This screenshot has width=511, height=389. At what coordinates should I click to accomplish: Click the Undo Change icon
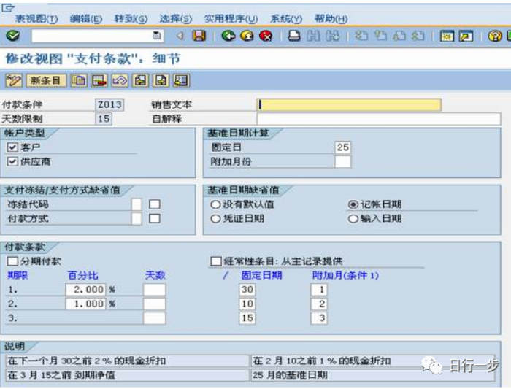click(x=120, y=80)
